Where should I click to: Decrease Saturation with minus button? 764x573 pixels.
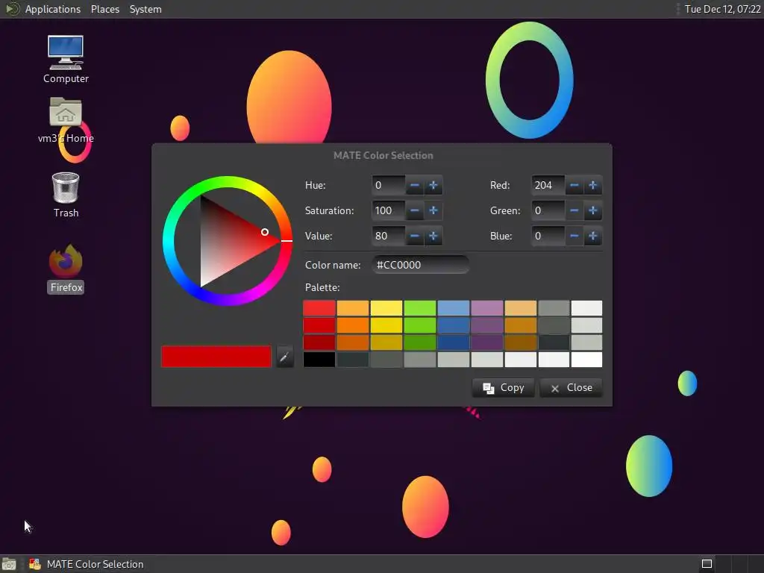(415, 211)
